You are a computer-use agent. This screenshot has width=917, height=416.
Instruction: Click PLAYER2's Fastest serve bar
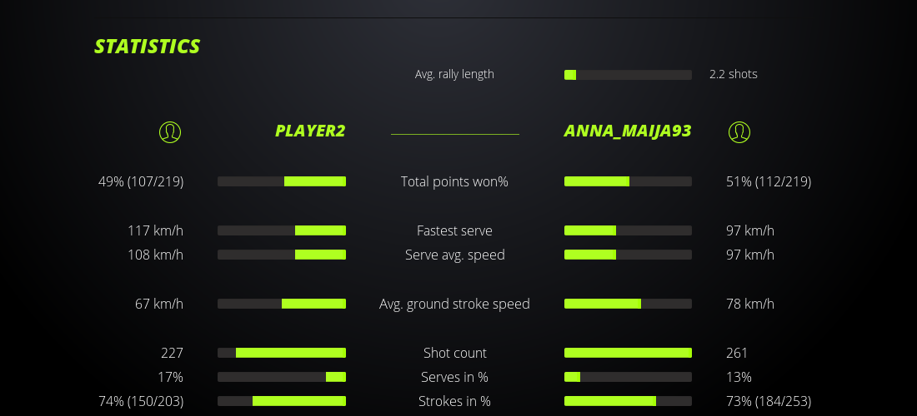coord(282,230)
